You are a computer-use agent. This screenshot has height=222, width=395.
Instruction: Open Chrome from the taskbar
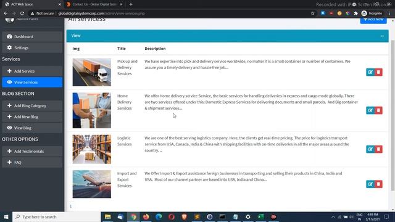click(133, 216)
